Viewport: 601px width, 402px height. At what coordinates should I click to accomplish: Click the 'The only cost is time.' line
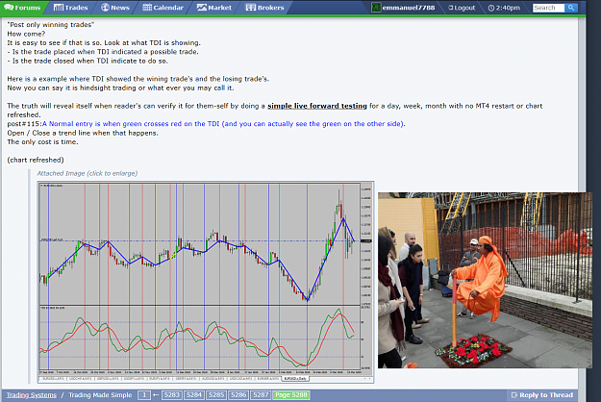coord(42,141)
